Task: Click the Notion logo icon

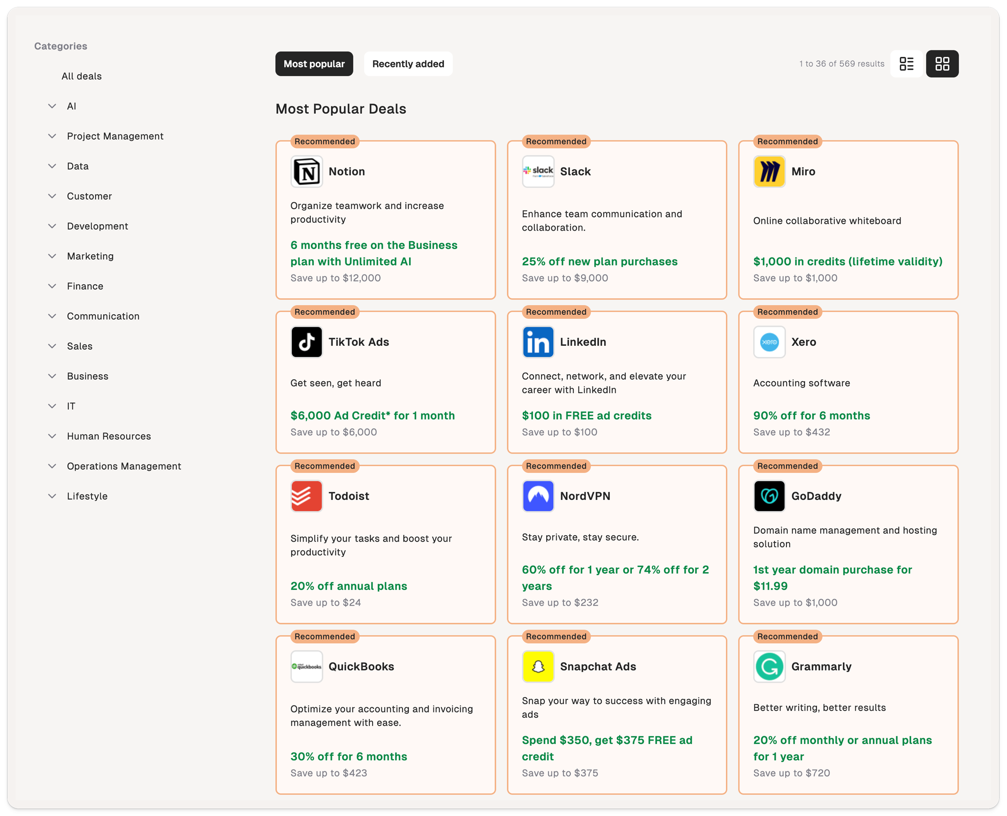Action: coord(306,172)
